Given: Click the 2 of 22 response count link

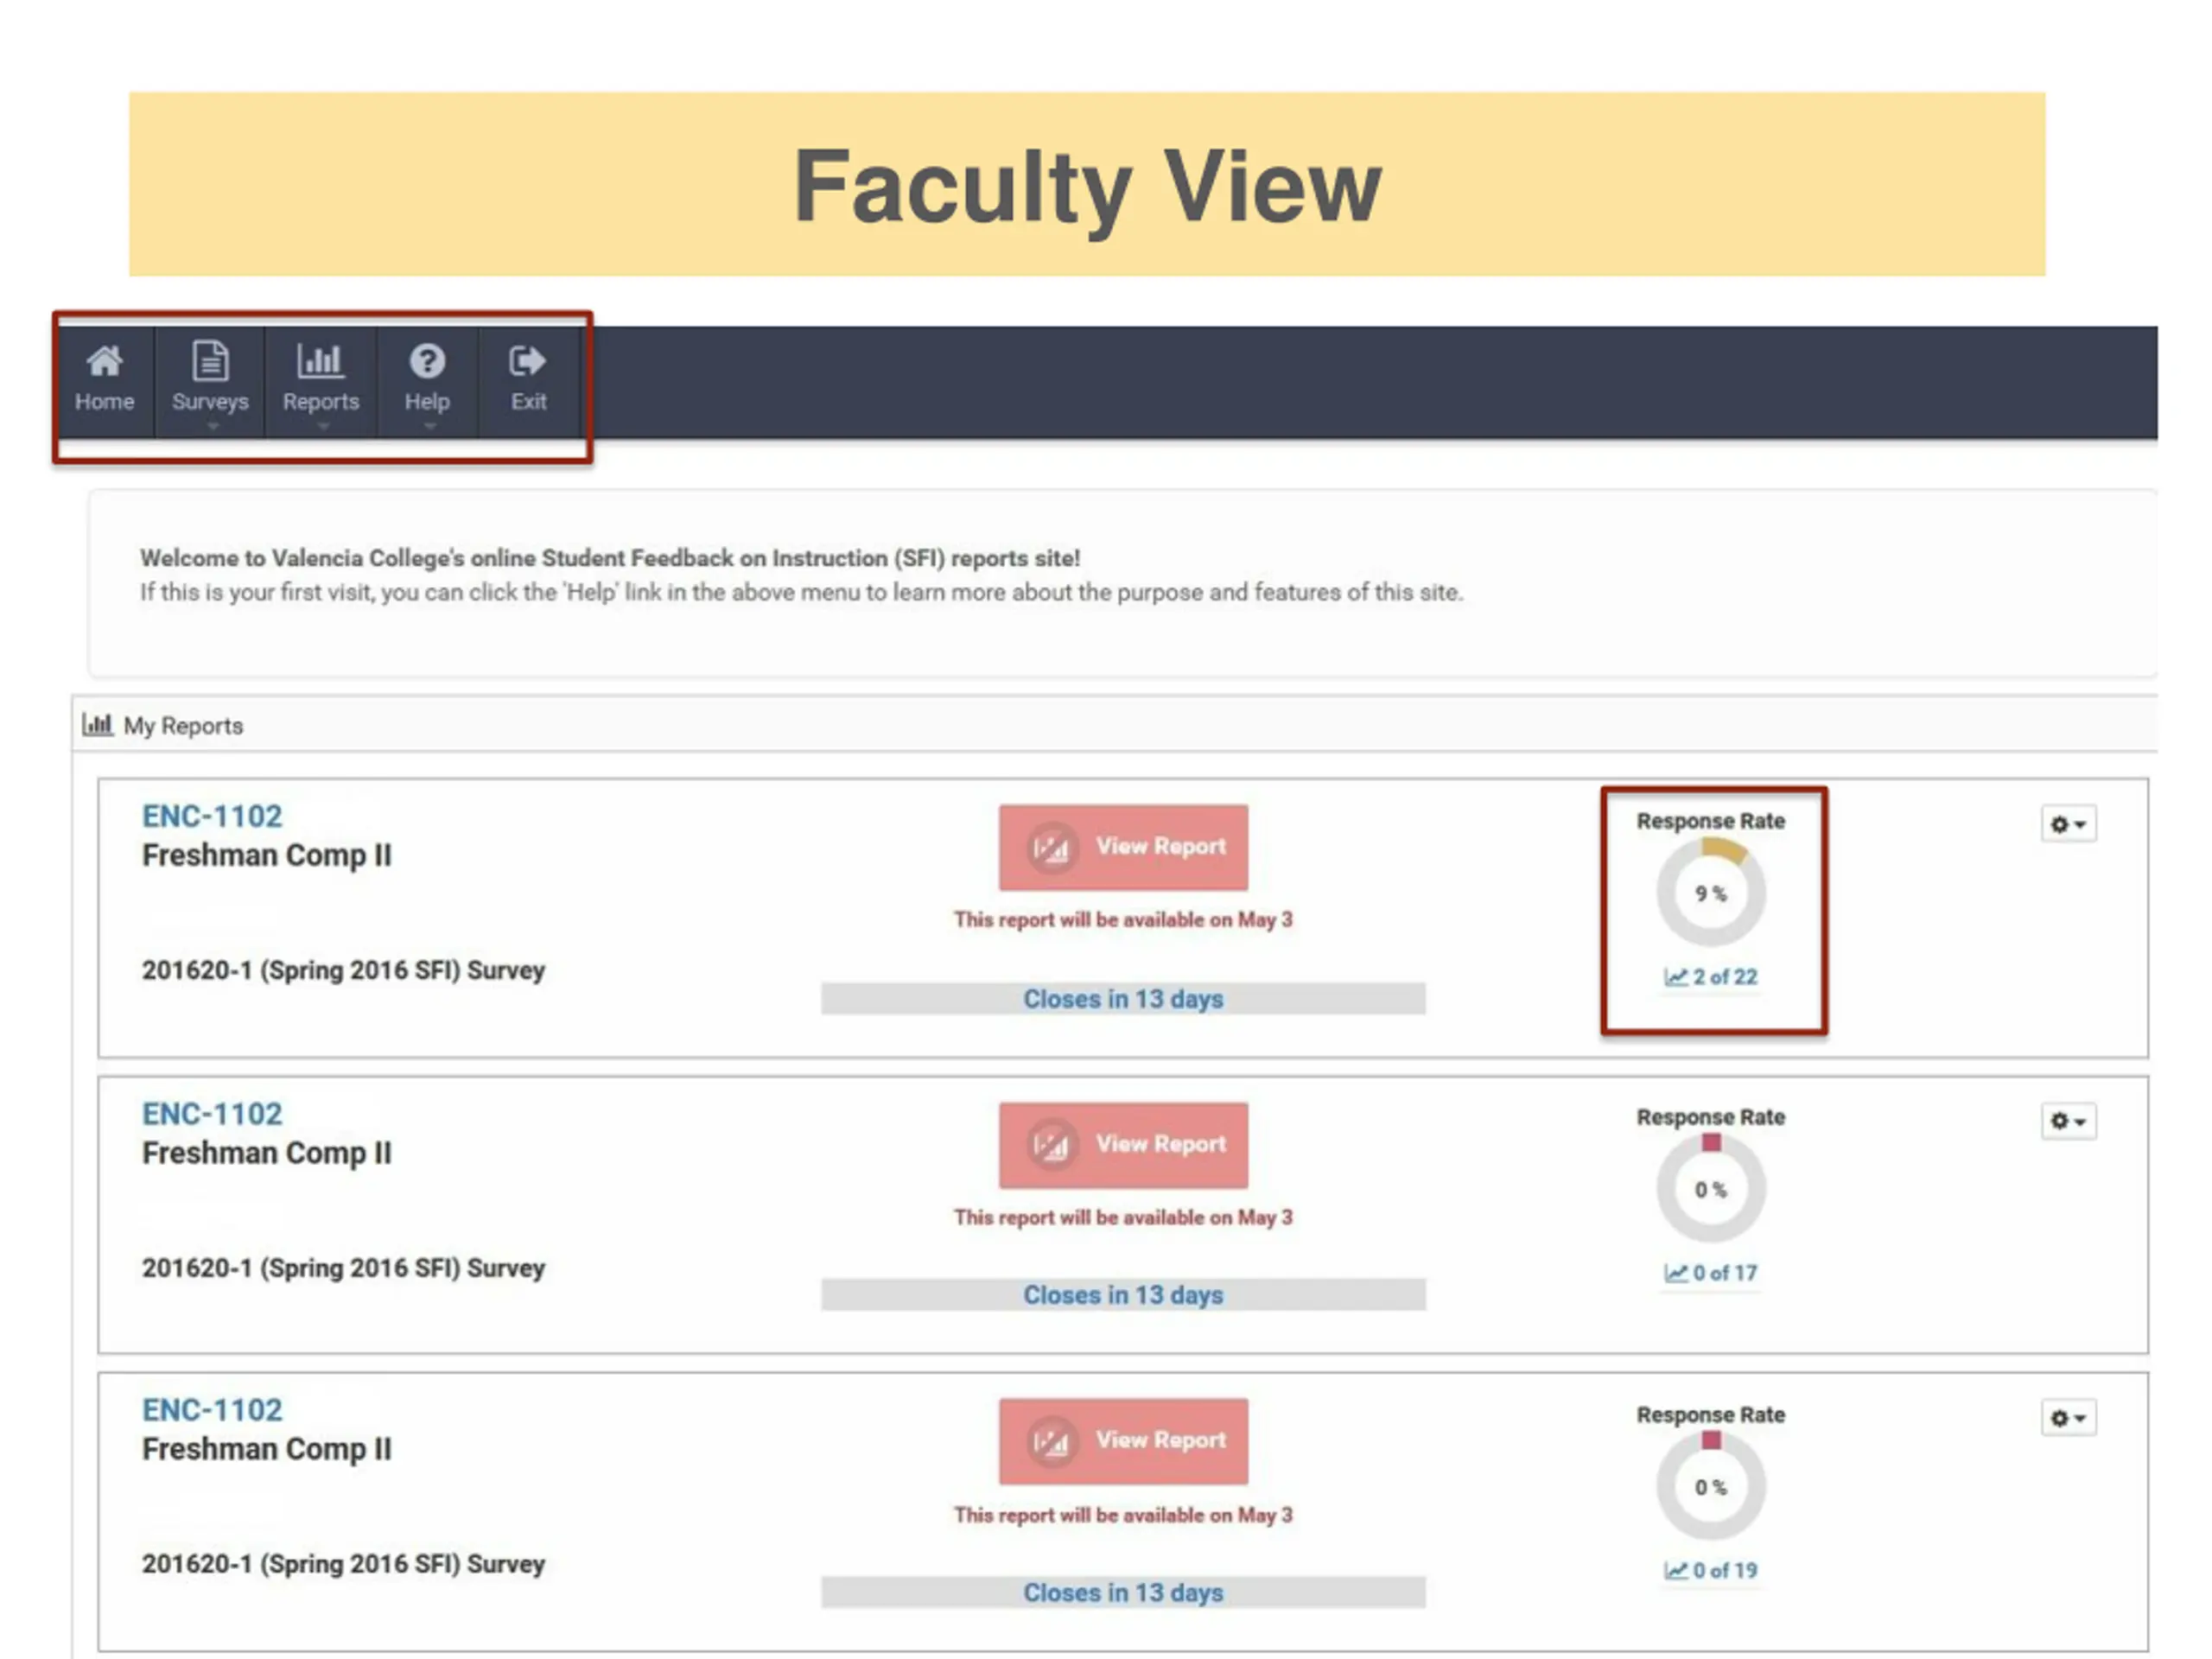Looking at the screenshot, I should coord(1710,977).
